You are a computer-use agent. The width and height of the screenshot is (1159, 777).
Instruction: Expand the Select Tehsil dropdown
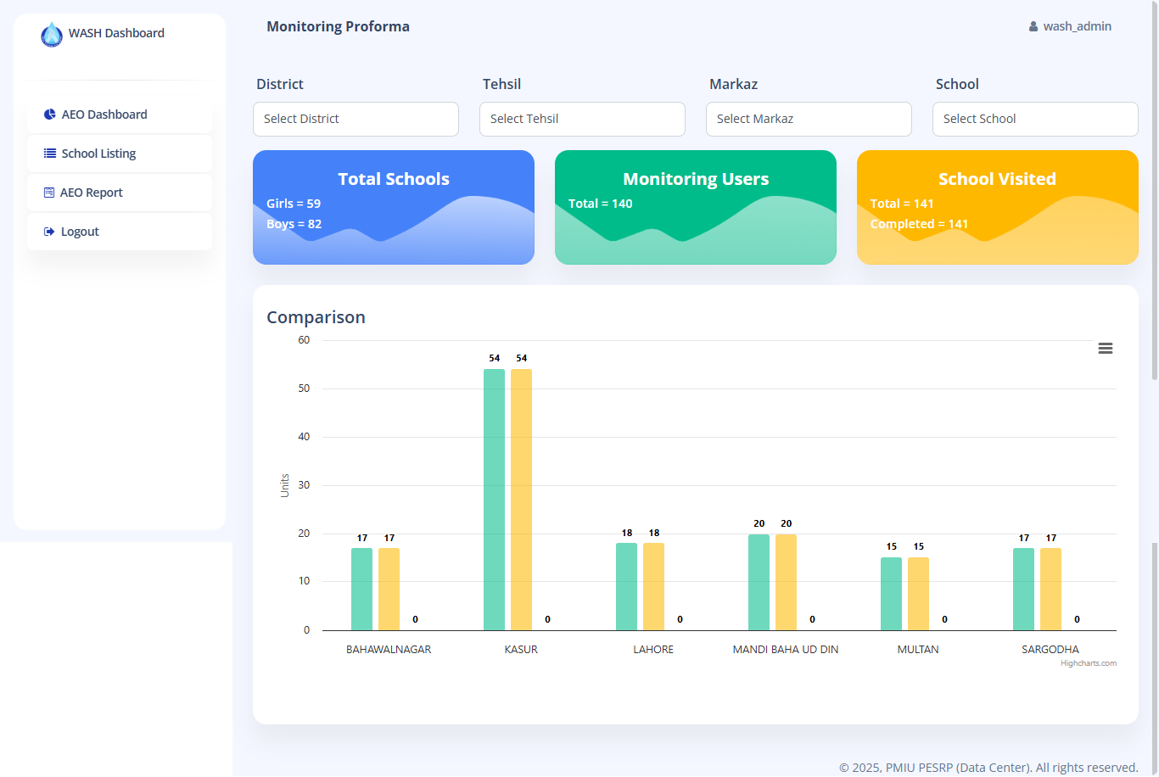pos(582,119)
